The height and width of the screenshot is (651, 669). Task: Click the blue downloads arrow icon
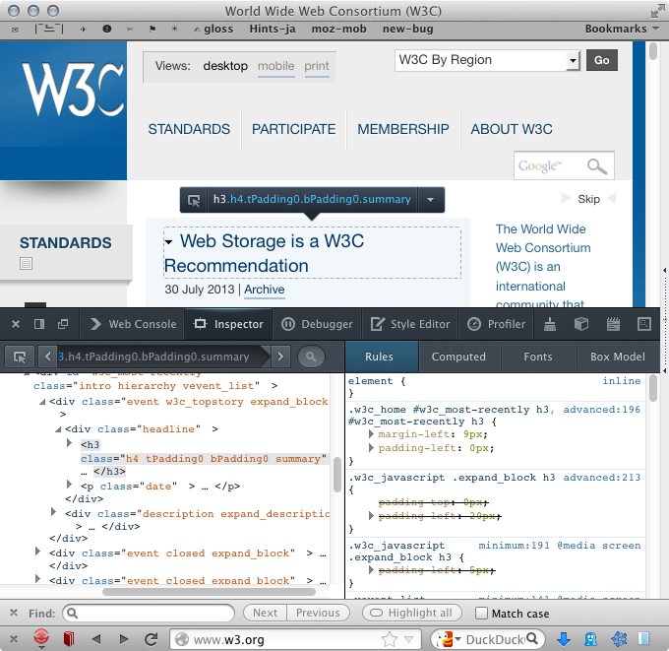point(564,639)
